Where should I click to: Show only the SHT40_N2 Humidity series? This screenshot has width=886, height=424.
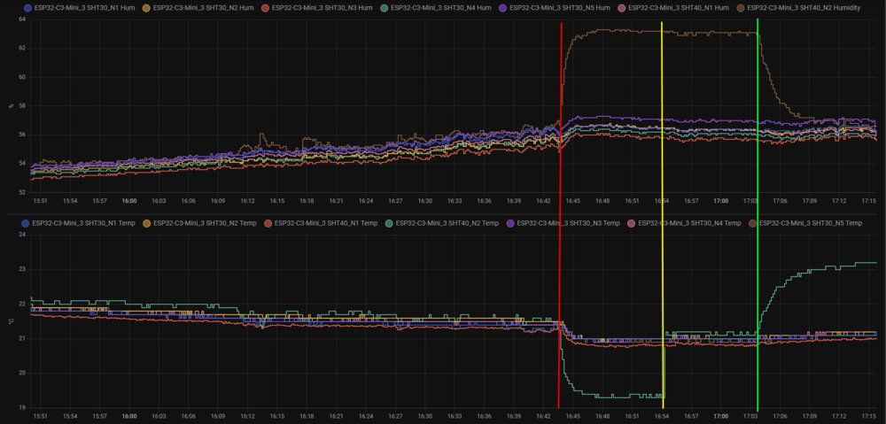[x=804, y=9]
